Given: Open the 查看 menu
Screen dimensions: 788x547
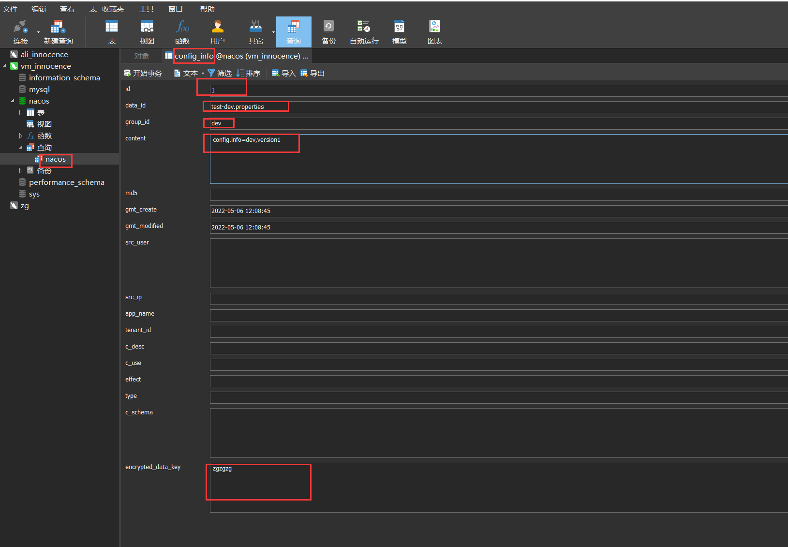Looking at the screenshot, I should (67, 9).
